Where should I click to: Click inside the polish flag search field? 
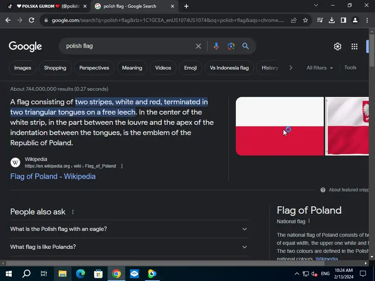pos(129,46)
